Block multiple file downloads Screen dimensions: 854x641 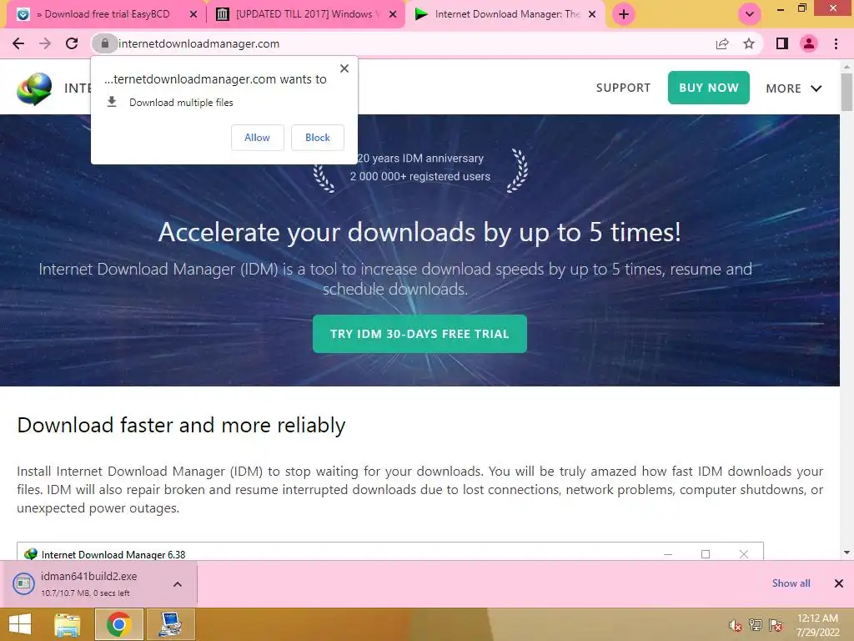[318, 138]
